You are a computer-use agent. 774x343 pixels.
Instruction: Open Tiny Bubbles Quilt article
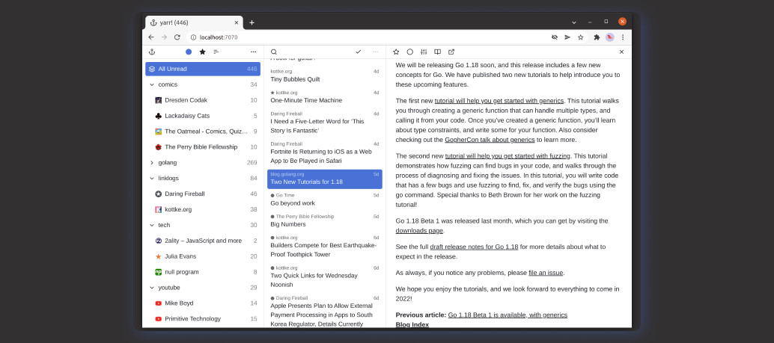(x=325, y=75)
